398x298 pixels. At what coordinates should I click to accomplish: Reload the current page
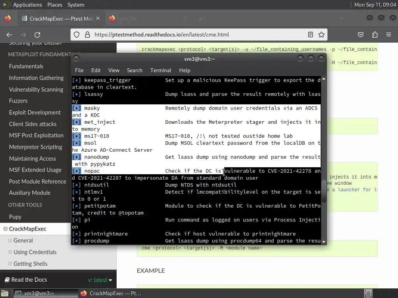[x=37, y=35]
